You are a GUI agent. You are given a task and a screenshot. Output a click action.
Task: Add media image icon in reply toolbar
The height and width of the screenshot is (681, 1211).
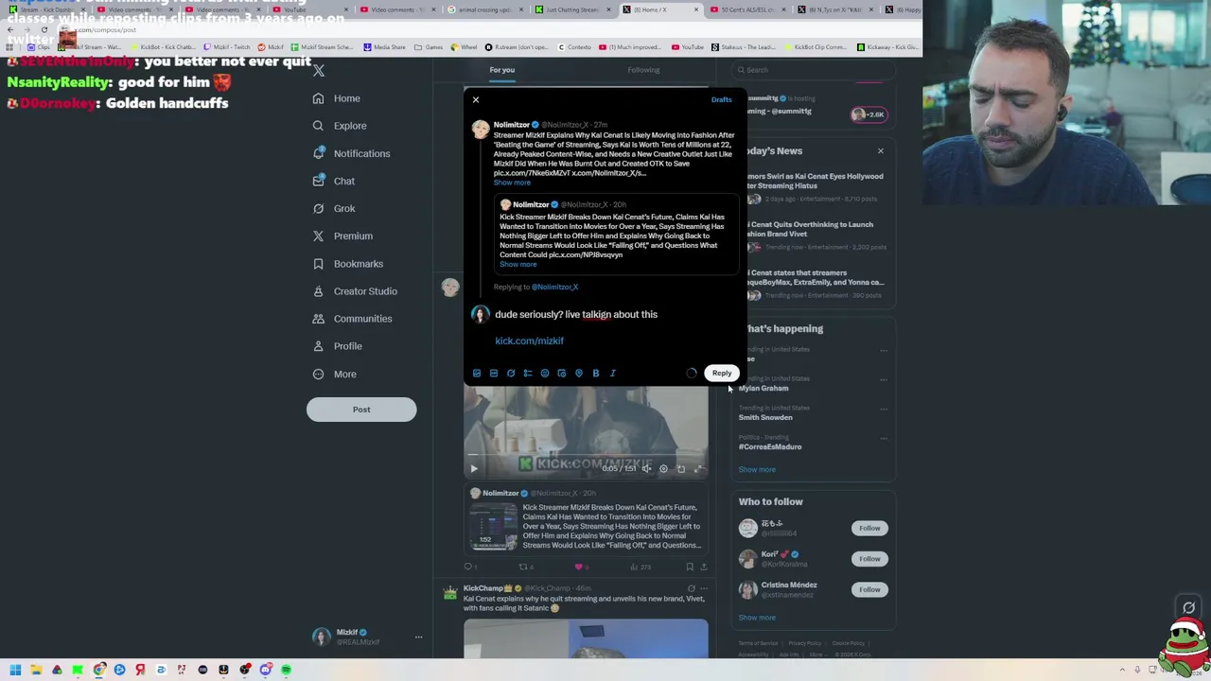coord(477,374)
